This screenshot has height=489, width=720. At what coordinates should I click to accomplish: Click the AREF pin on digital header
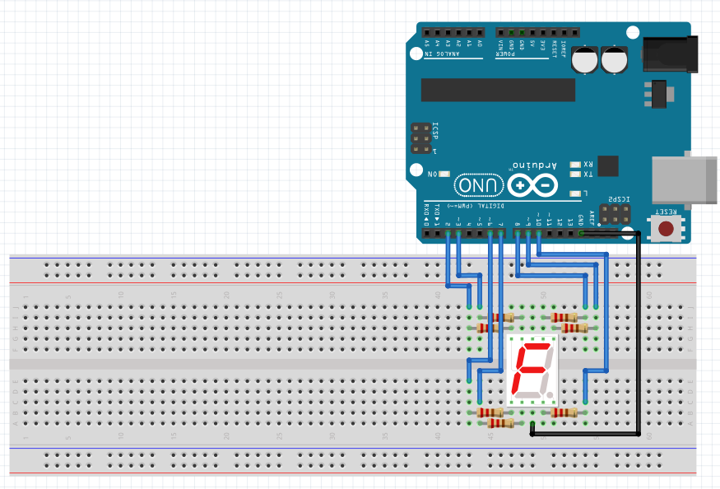coord(591,234)
